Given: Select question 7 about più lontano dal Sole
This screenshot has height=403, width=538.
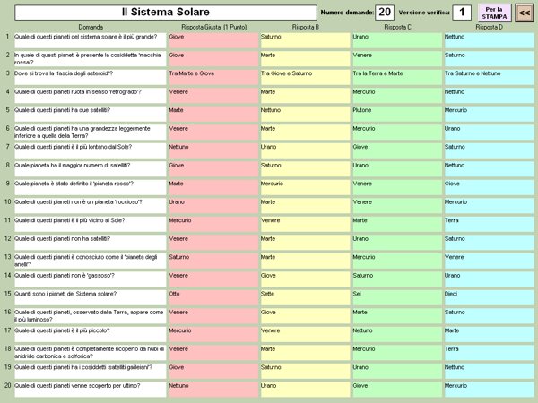Looking at the screenshot, I should [91, 150].
